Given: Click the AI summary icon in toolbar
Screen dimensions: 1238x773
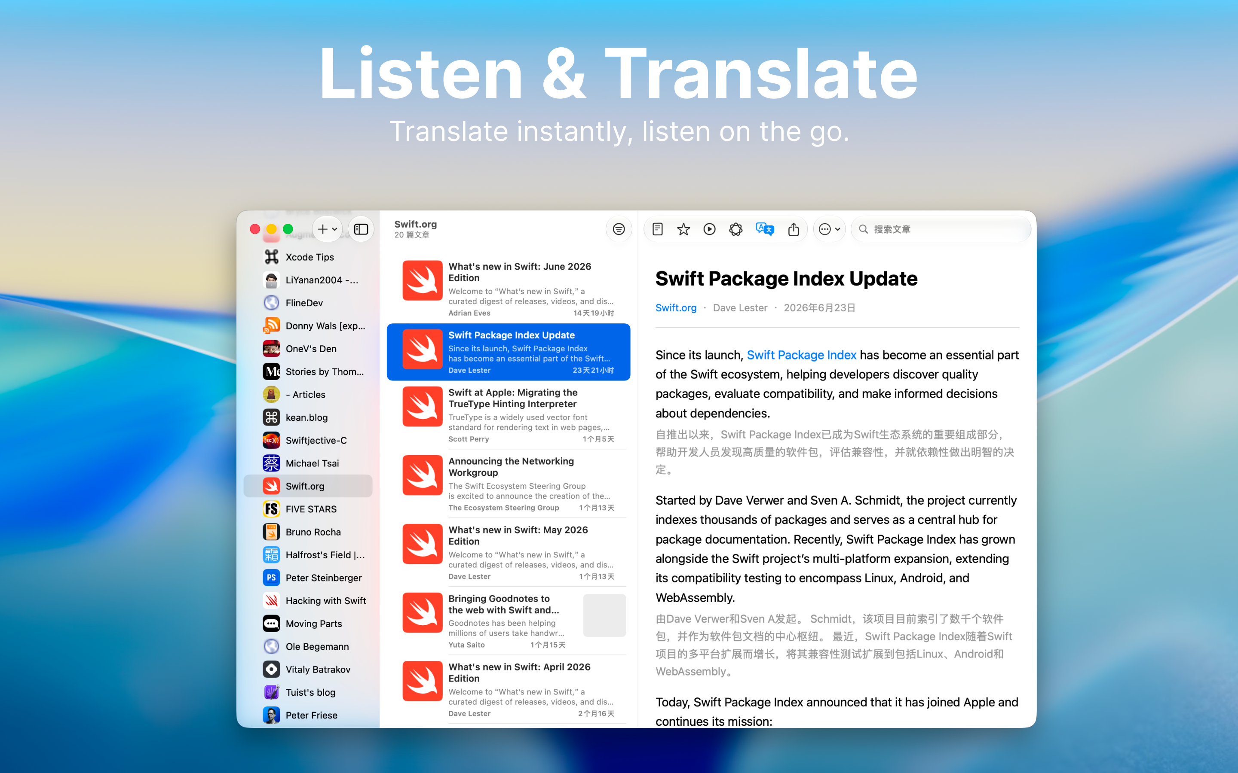Looking at the screenshot, I should tap(735, 229).
